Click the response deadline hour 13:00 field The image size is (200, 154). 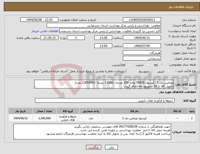[103, 38]
